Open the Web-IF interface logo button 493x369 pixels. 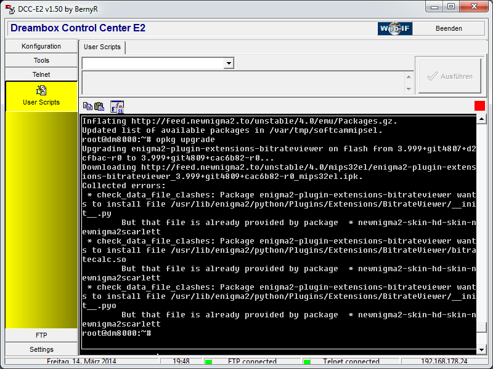tap(395, 28)
